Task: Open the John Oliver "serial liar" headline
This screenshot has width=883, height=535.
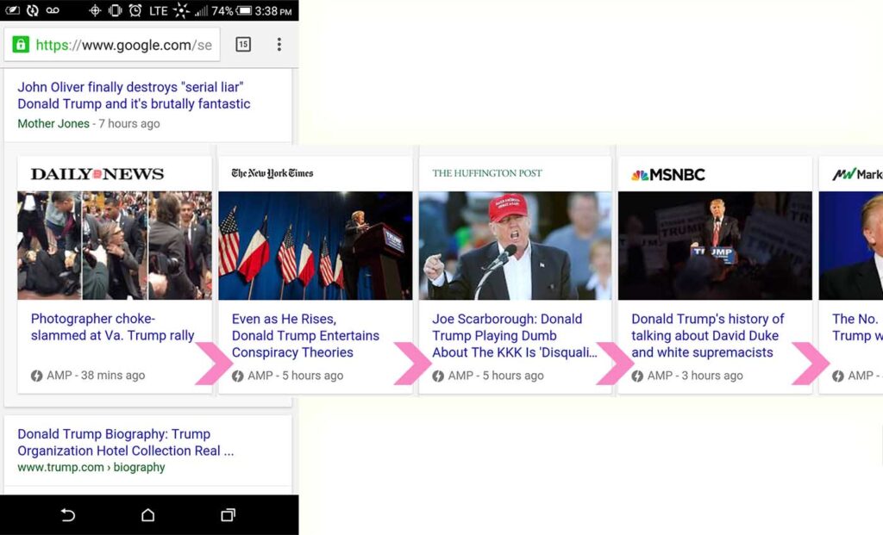Action: click(134, 95)
